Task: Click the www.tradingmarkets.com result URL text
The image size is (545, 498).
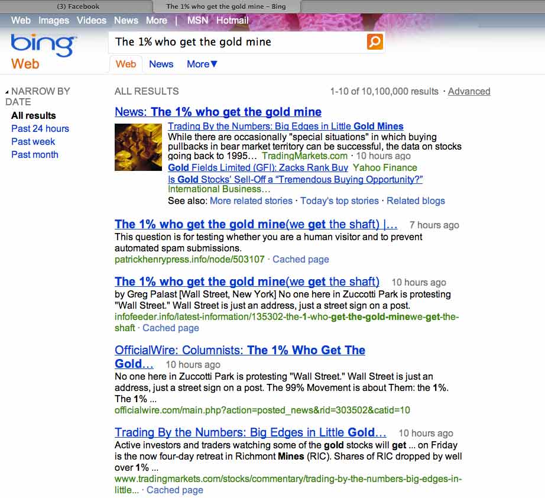Action: (x=288, y=484)
